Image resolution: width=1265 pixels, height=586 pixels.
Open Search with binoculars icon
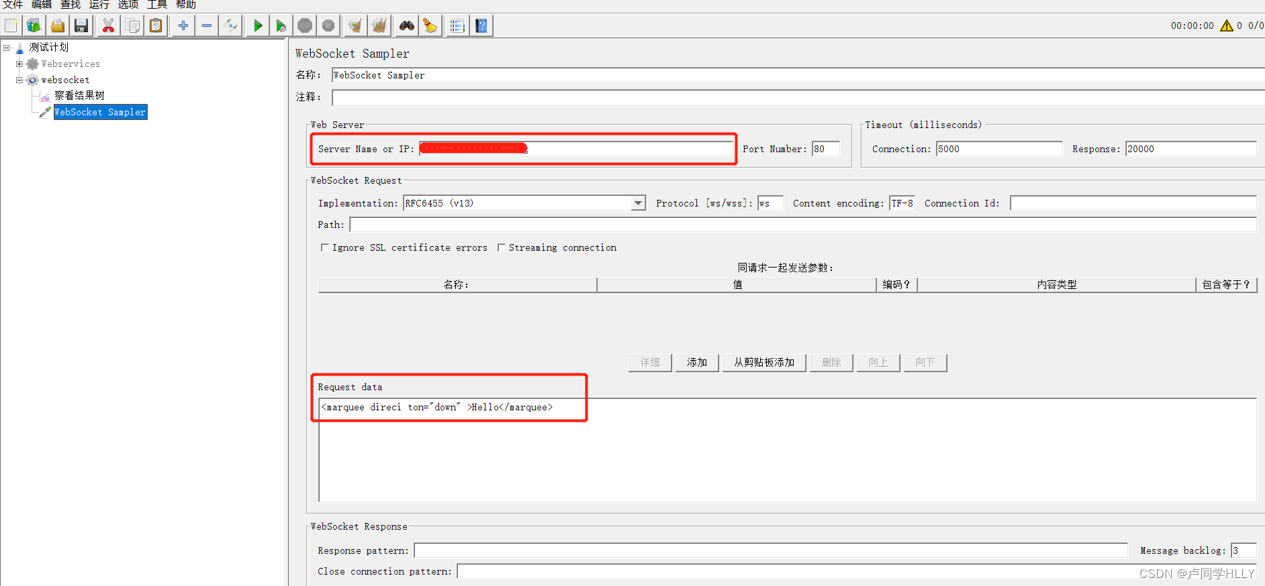407,26
